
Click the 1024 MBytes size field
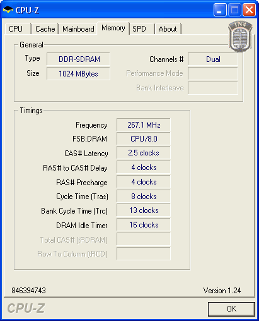(x=78, y=74)
